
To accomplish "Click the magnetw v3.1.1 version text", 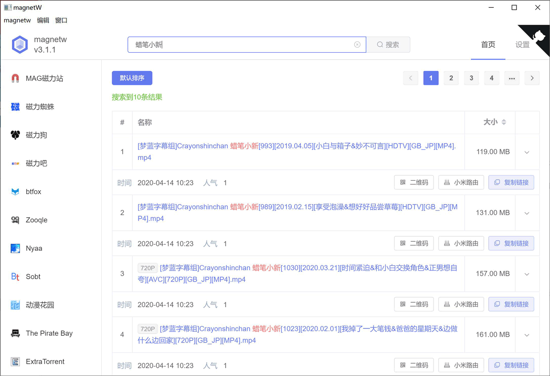I will [50, 44].
